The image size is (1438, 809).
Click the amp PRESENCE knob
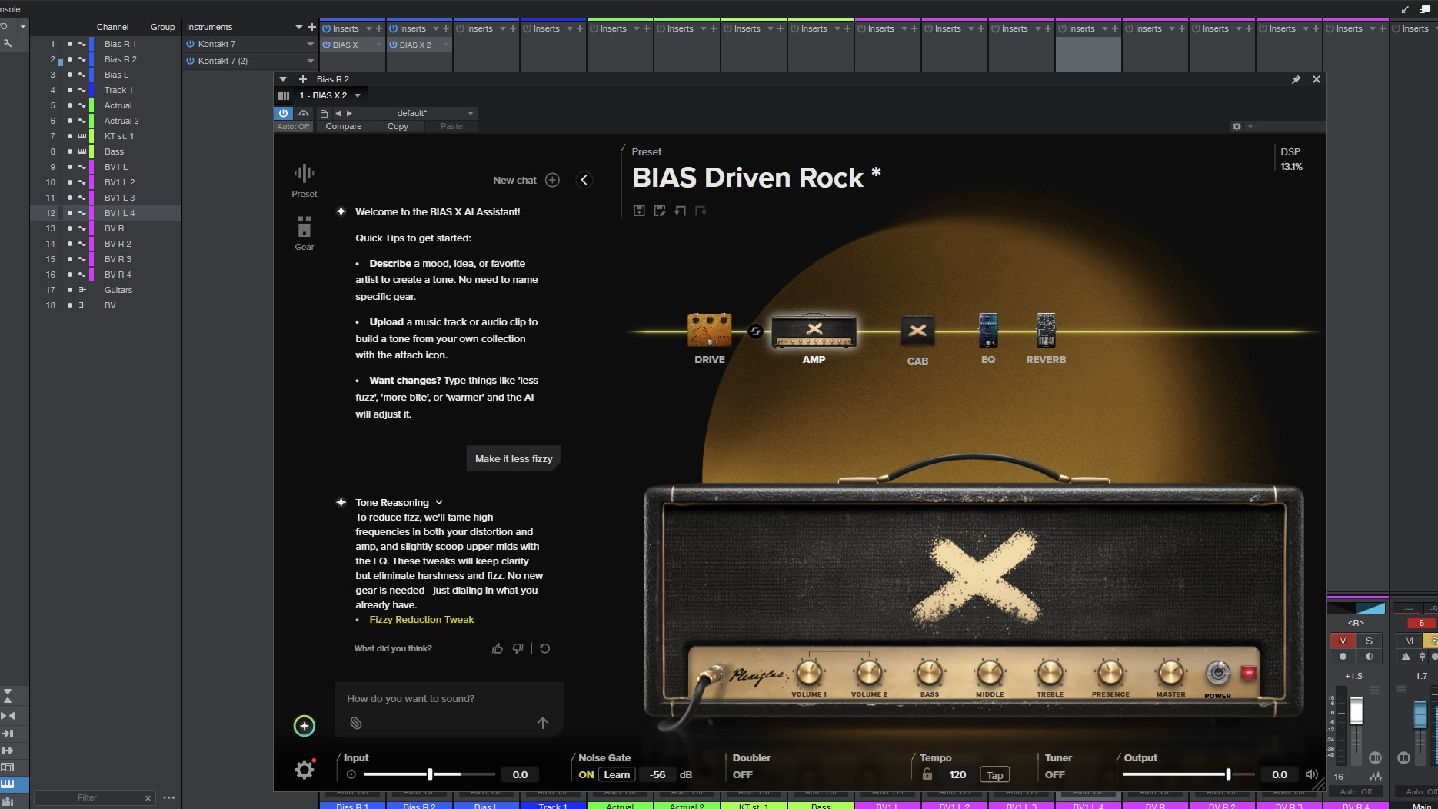(x=1110, y=673)
